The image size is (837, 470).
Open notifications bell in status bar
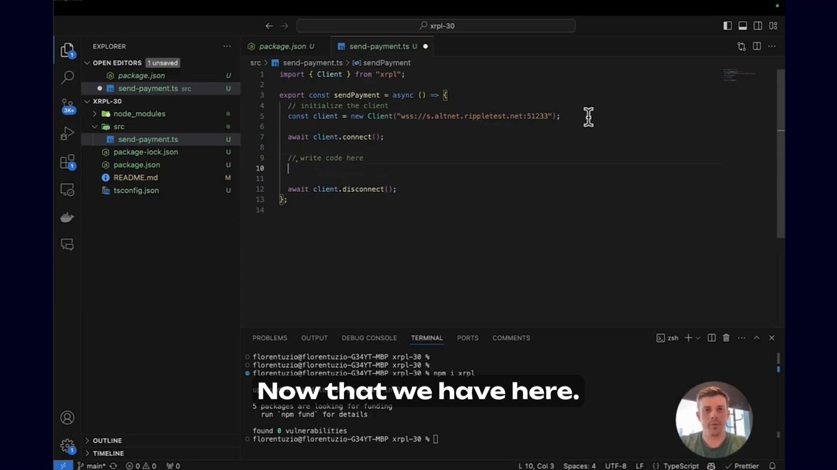[x=773, y=466]
